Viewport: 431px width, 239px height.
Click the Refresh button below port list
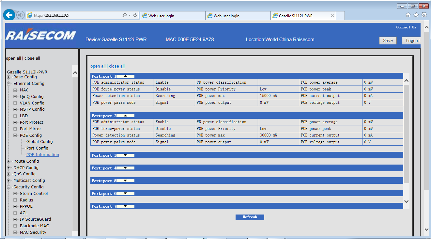pos(250,217)
